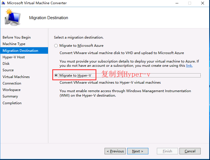This screenshot has height=160, width=210.
Task: Click 'Convert VMware virtual machine disk to VHD' text
Action: (122, 53)
